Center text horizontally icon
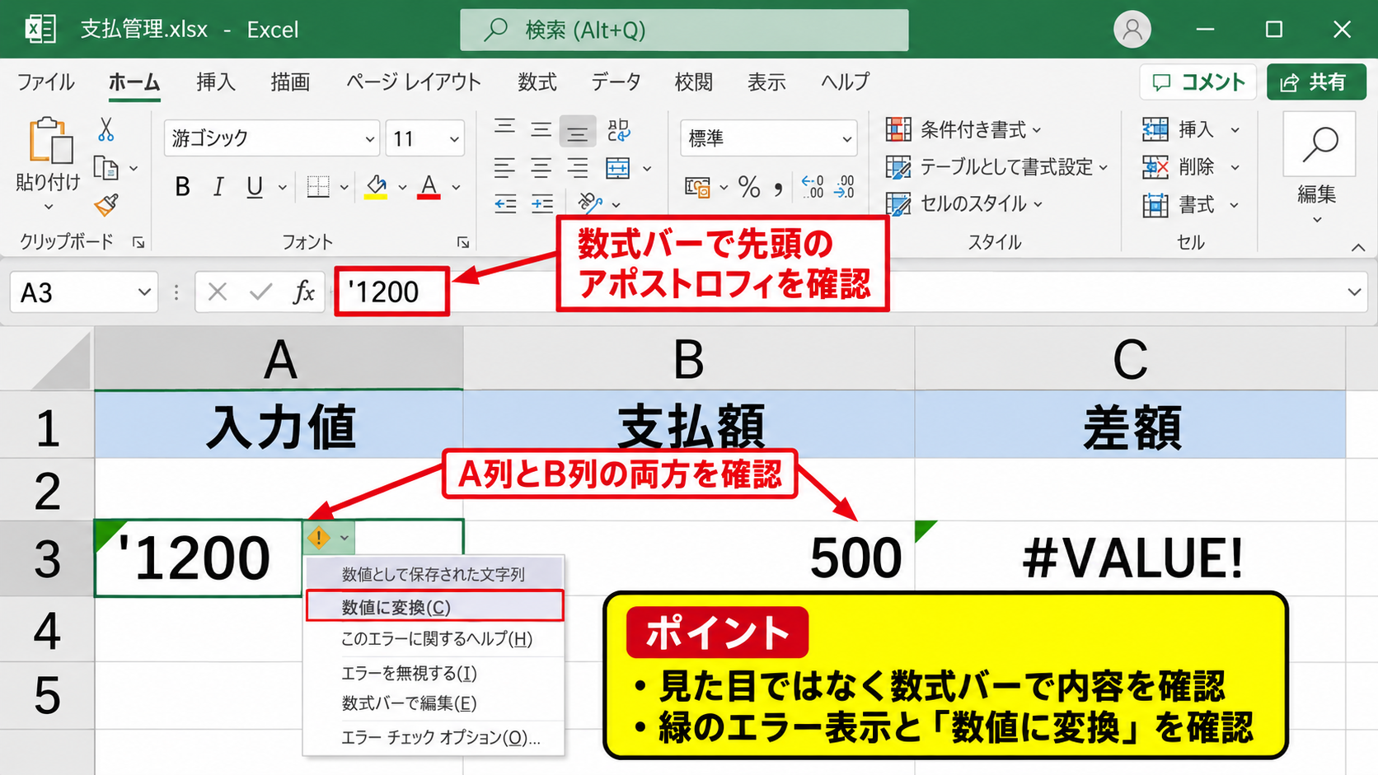The image size is (1378, 775). 541,168
